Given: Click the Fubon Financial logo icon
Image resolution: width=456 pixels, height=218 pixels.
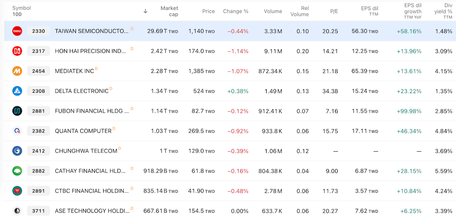Looking at the screenshot, I should 17,111.
